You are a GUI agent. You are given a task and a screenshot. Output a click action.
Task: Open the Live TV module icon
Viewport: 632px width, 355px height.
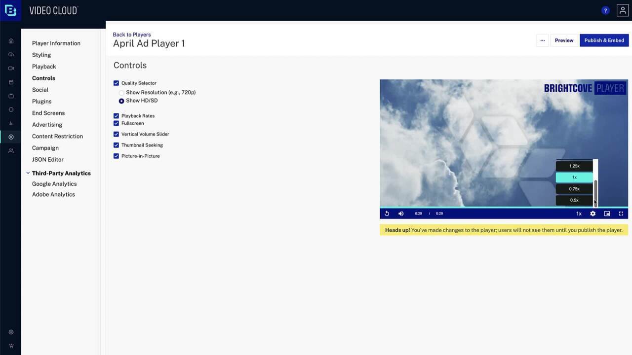point(11,96)
